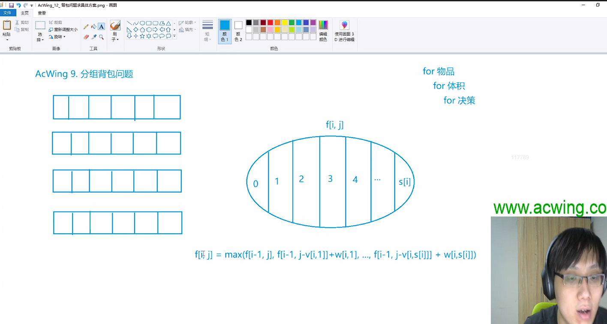607x324 pixels.
Task: Switch to the Home (主页) tab
Action: (25, 13)
